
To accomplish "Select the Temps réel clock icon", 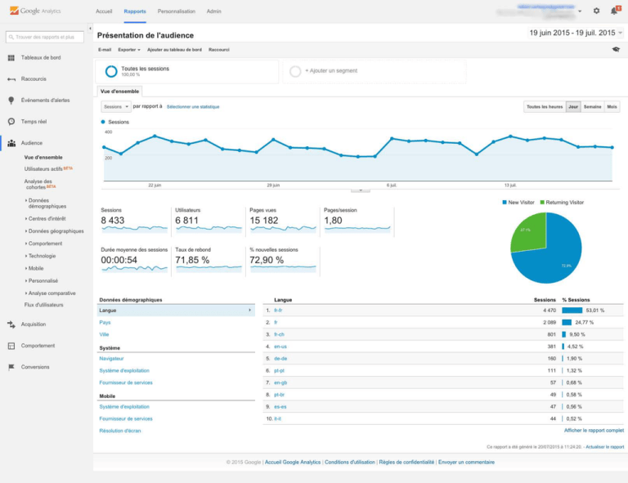I will (x=11, y=122).
